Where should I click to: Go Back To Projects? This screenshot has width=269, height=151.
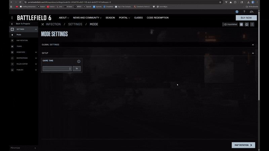click(x=23, y=24)
